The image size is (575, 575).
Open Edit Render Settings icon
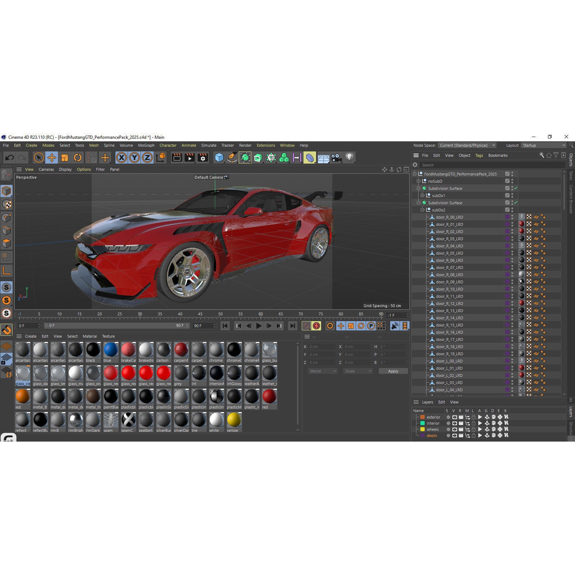(203, 158)
